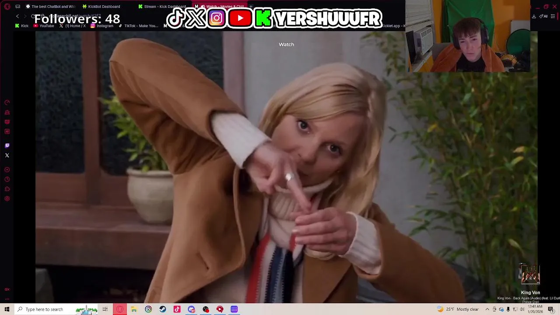Open the 25°F Mostly clear weather widget

click(458, 309)
